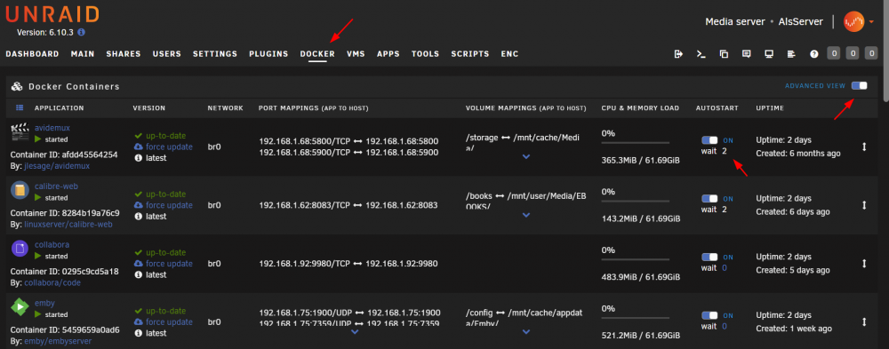Click the emby container icon

pyautogui.click(x=20, y=307)
